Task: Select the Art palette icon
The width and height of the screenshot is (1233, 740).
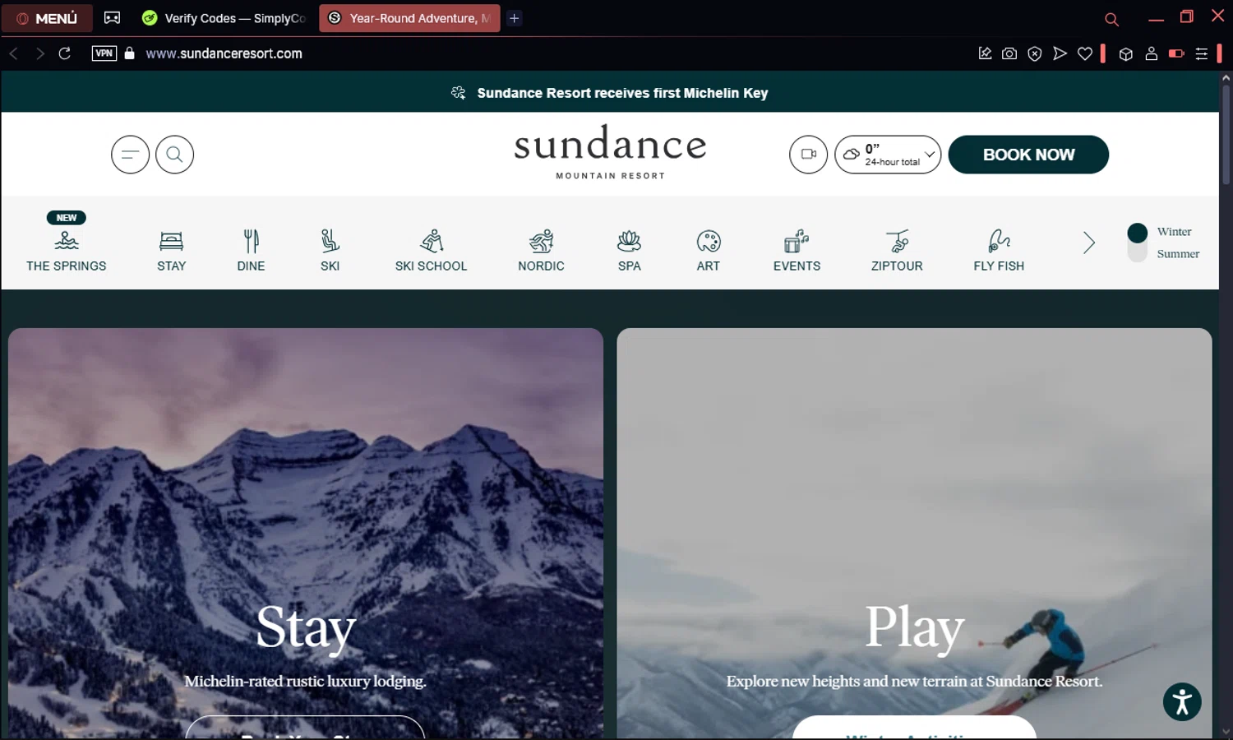Action: (709, 241)
